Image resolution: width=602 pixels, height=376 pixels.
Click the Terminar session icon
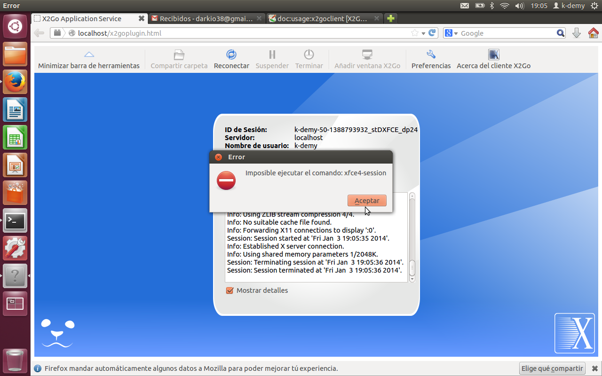(x=309, y=55)
